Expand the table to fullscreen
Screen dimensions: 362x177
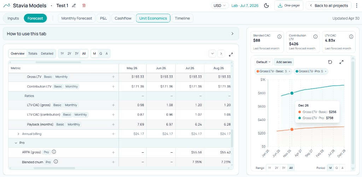[x=230, y=55]
